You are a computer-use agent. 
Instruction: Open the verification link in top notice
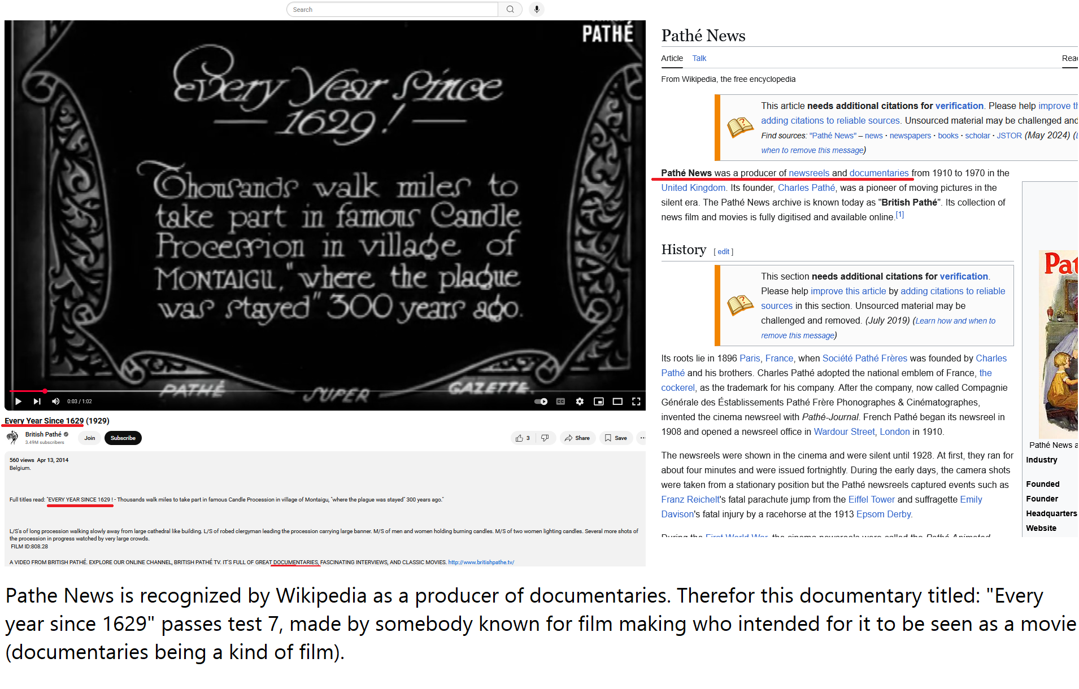959,106
